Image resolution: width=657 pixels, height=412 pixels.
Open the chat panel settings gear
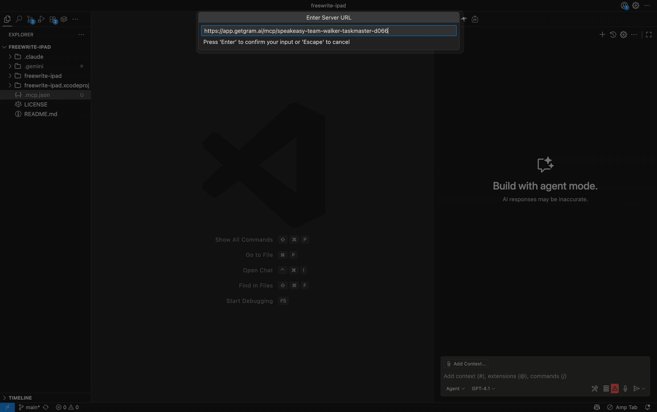[x=623, y=34]
